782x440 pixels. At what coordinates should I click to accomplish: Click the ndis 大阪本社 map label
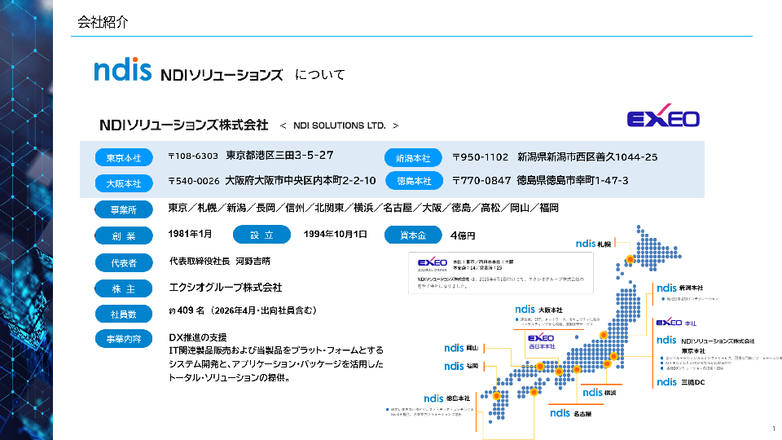click(538, 310)
